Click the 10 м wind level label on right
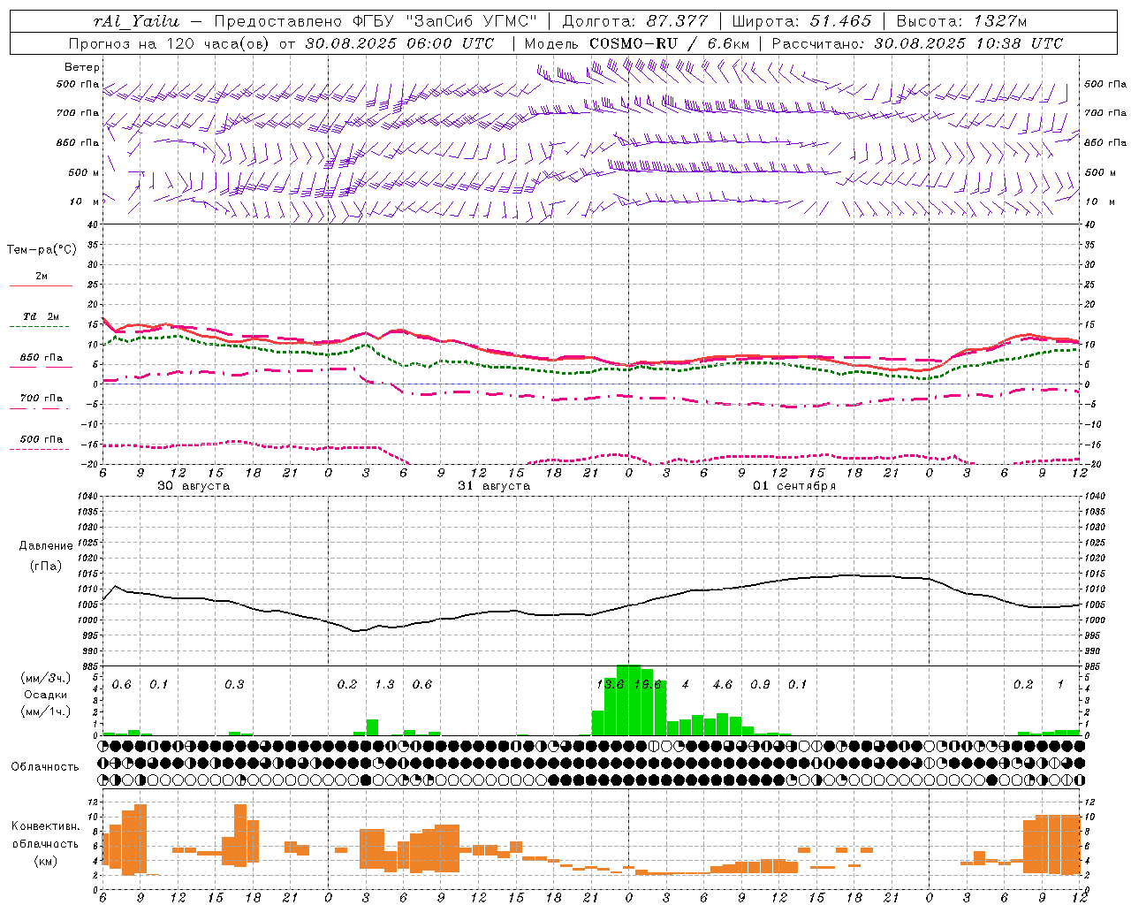The width and height of the screenshot is (1131, 905). pyautogui.click(x=1098, y=202)
